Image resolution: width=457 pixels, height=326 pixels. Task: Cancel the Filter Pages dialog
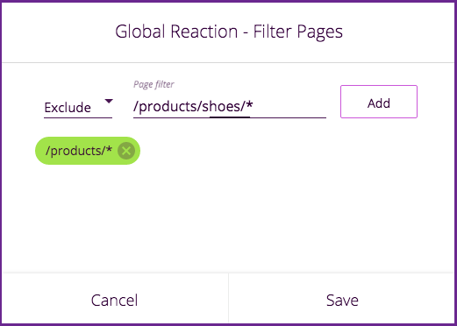(114, 300)
